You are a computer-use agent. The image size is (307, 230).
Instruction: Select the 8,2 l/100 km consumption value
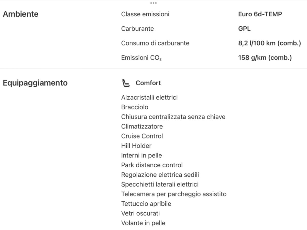point(269,43)
